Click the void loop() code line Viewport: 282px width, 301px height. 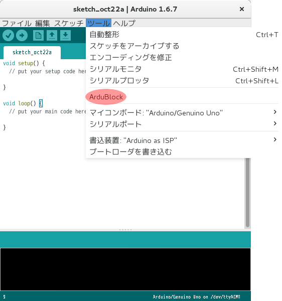(23, 103)
